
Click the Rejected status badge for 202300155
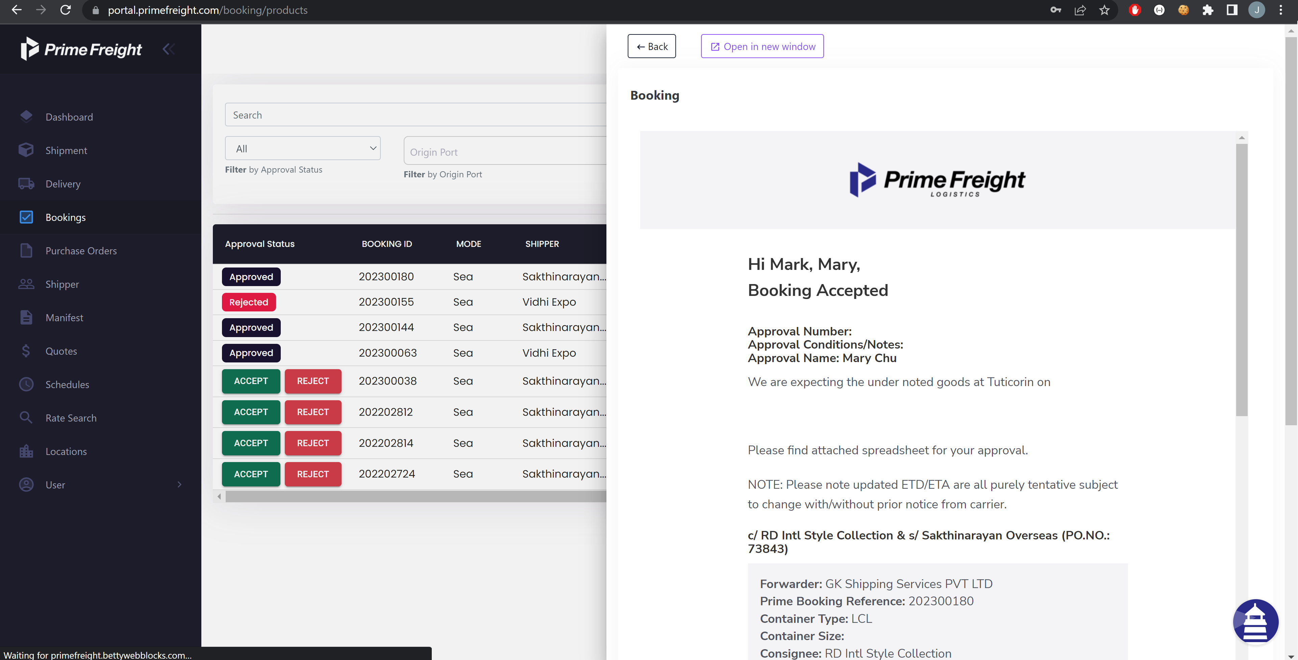(249, 302)
